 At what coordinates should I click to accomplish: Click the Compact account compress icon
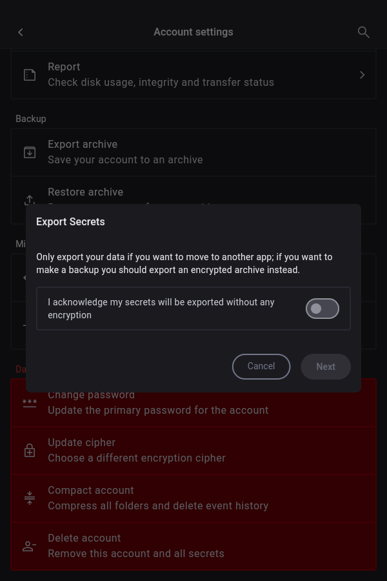pos(30,498)
